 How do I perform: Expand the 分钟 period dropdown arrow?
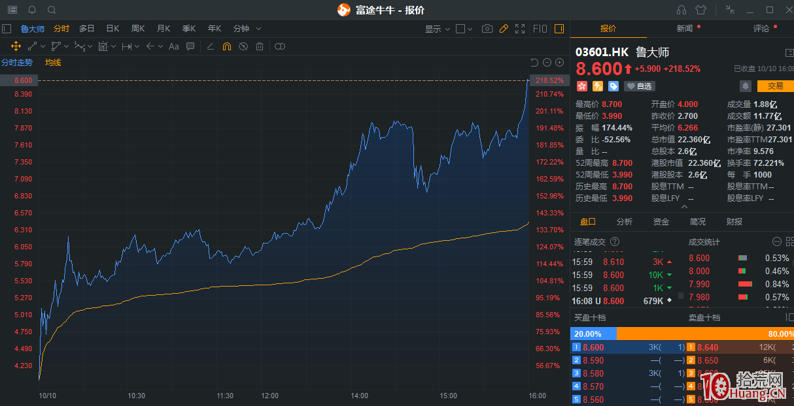pos(258,29)
